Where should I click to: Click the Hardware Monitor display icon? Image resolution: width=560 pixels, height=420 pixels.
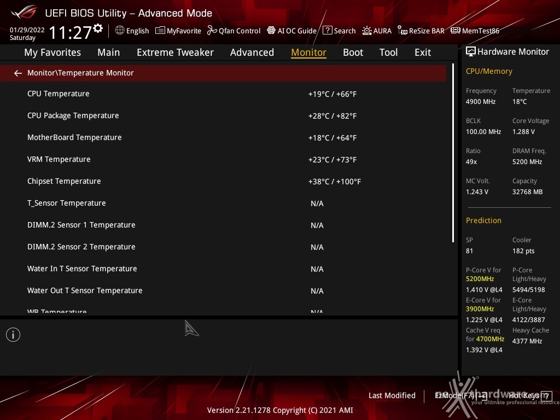[471, 52]
